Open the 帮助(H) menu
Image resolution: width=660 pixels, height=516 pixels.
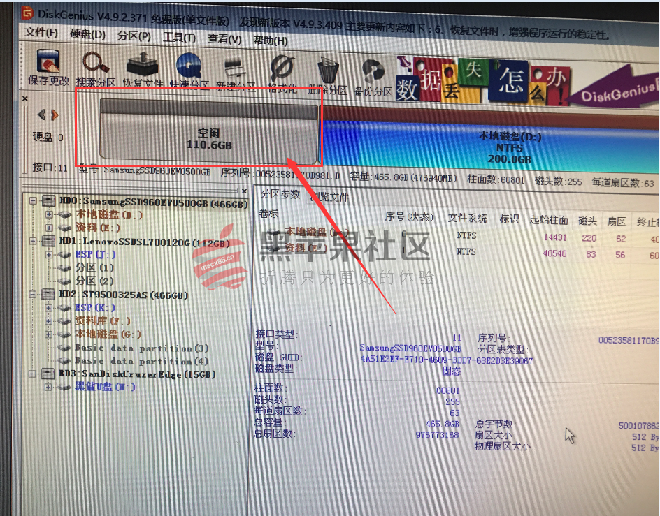270,40
